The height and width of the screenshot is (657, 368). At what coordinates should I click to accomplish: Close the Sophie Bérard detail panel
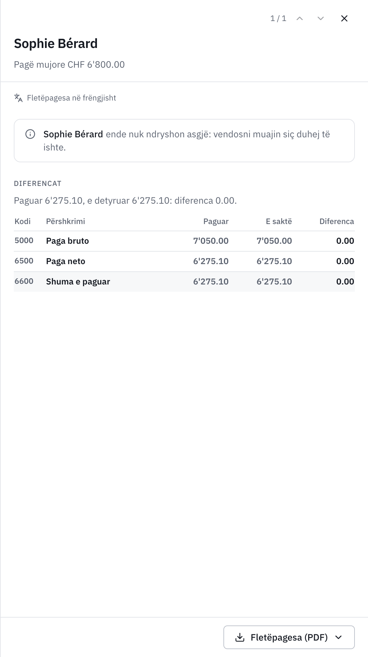click(344, 18)
